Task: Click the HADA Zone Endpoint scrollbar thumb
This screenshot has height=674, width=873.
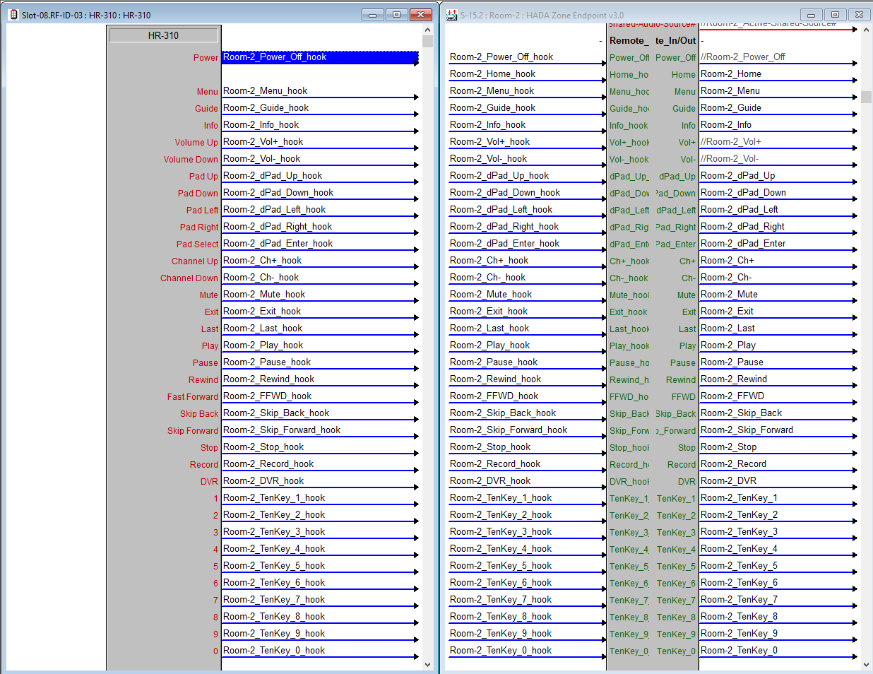Action: coord(867,97)
